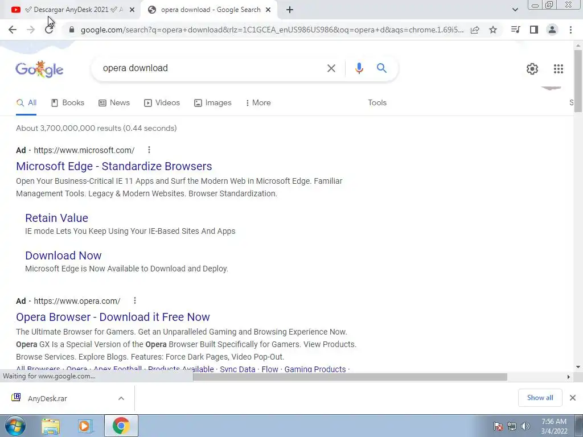Submit search with the magnifier icon
The height and width of the screenshot is (437, 583).
381,68
